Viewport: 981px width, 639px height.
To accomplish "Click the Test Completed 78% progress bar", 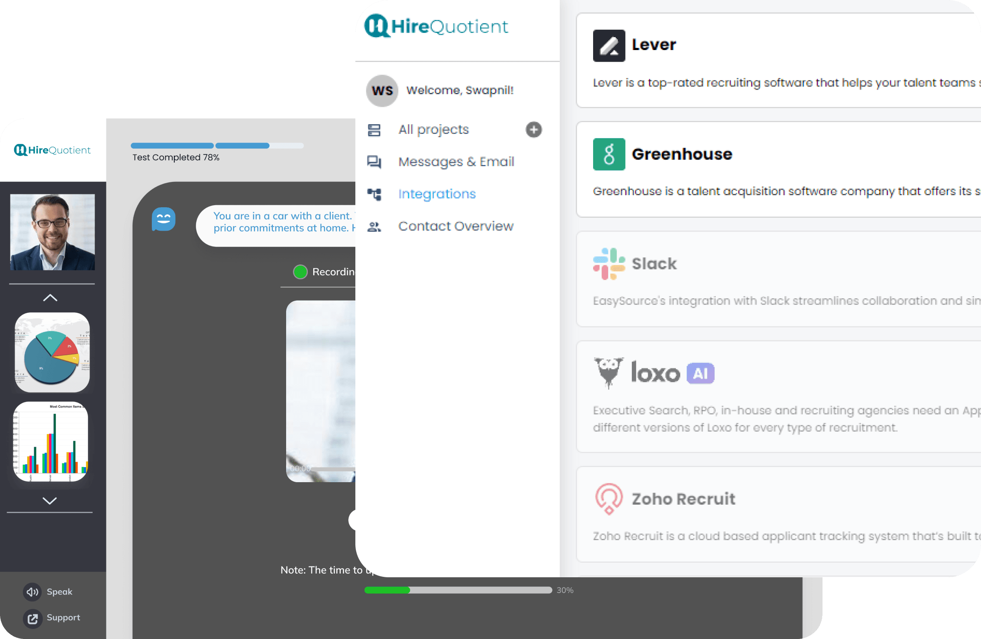I will pyautogui.click(x=217, y=146).
